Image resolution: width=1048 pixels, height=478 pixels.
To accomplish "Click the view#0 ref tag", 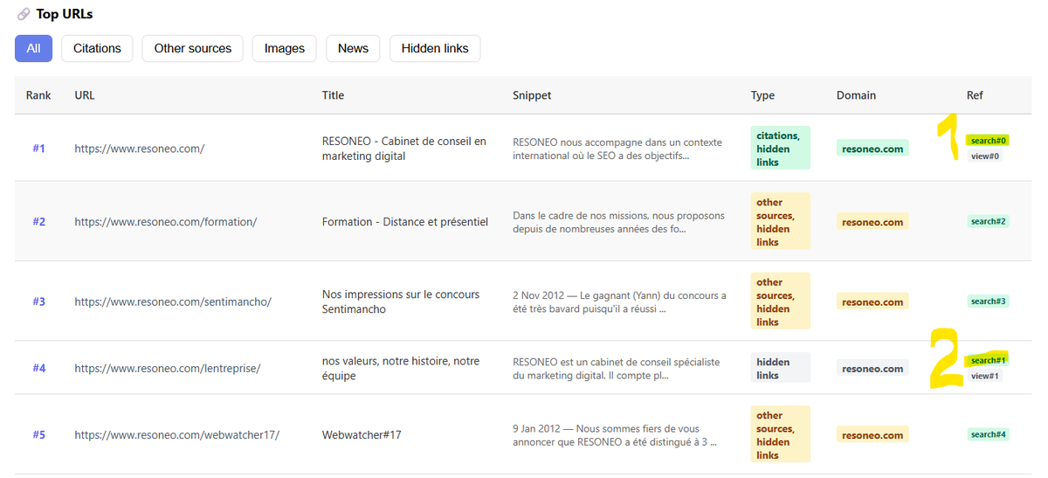I will pyautogui.click(x=984, y=156).
